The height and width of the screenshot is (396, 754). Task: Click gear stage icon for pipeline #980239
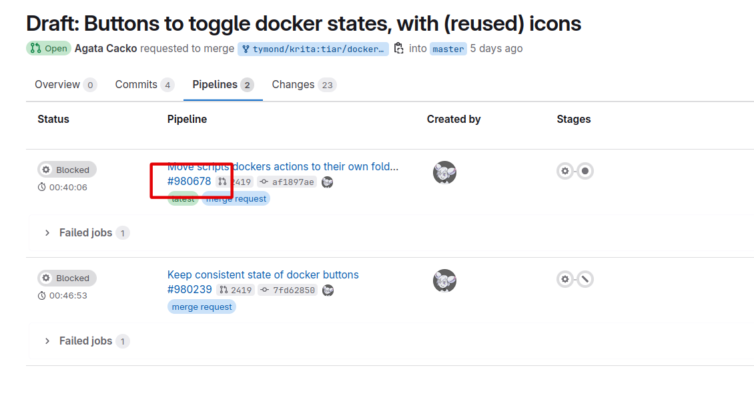click(565, 279)
